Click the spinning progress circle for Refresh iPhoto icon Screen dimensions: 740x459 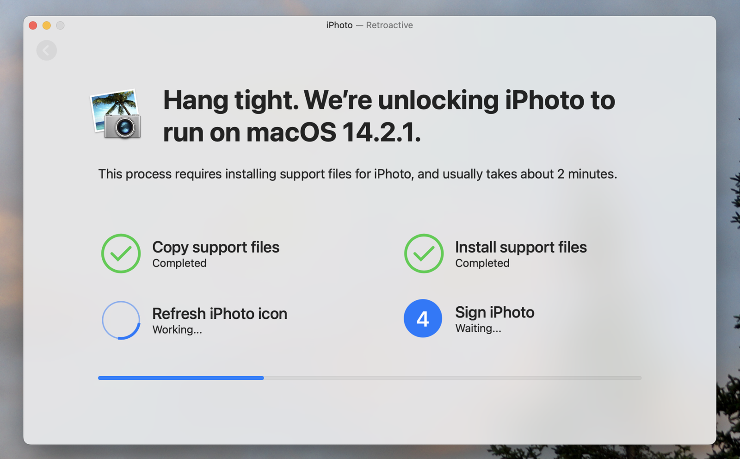pos(121,320)
